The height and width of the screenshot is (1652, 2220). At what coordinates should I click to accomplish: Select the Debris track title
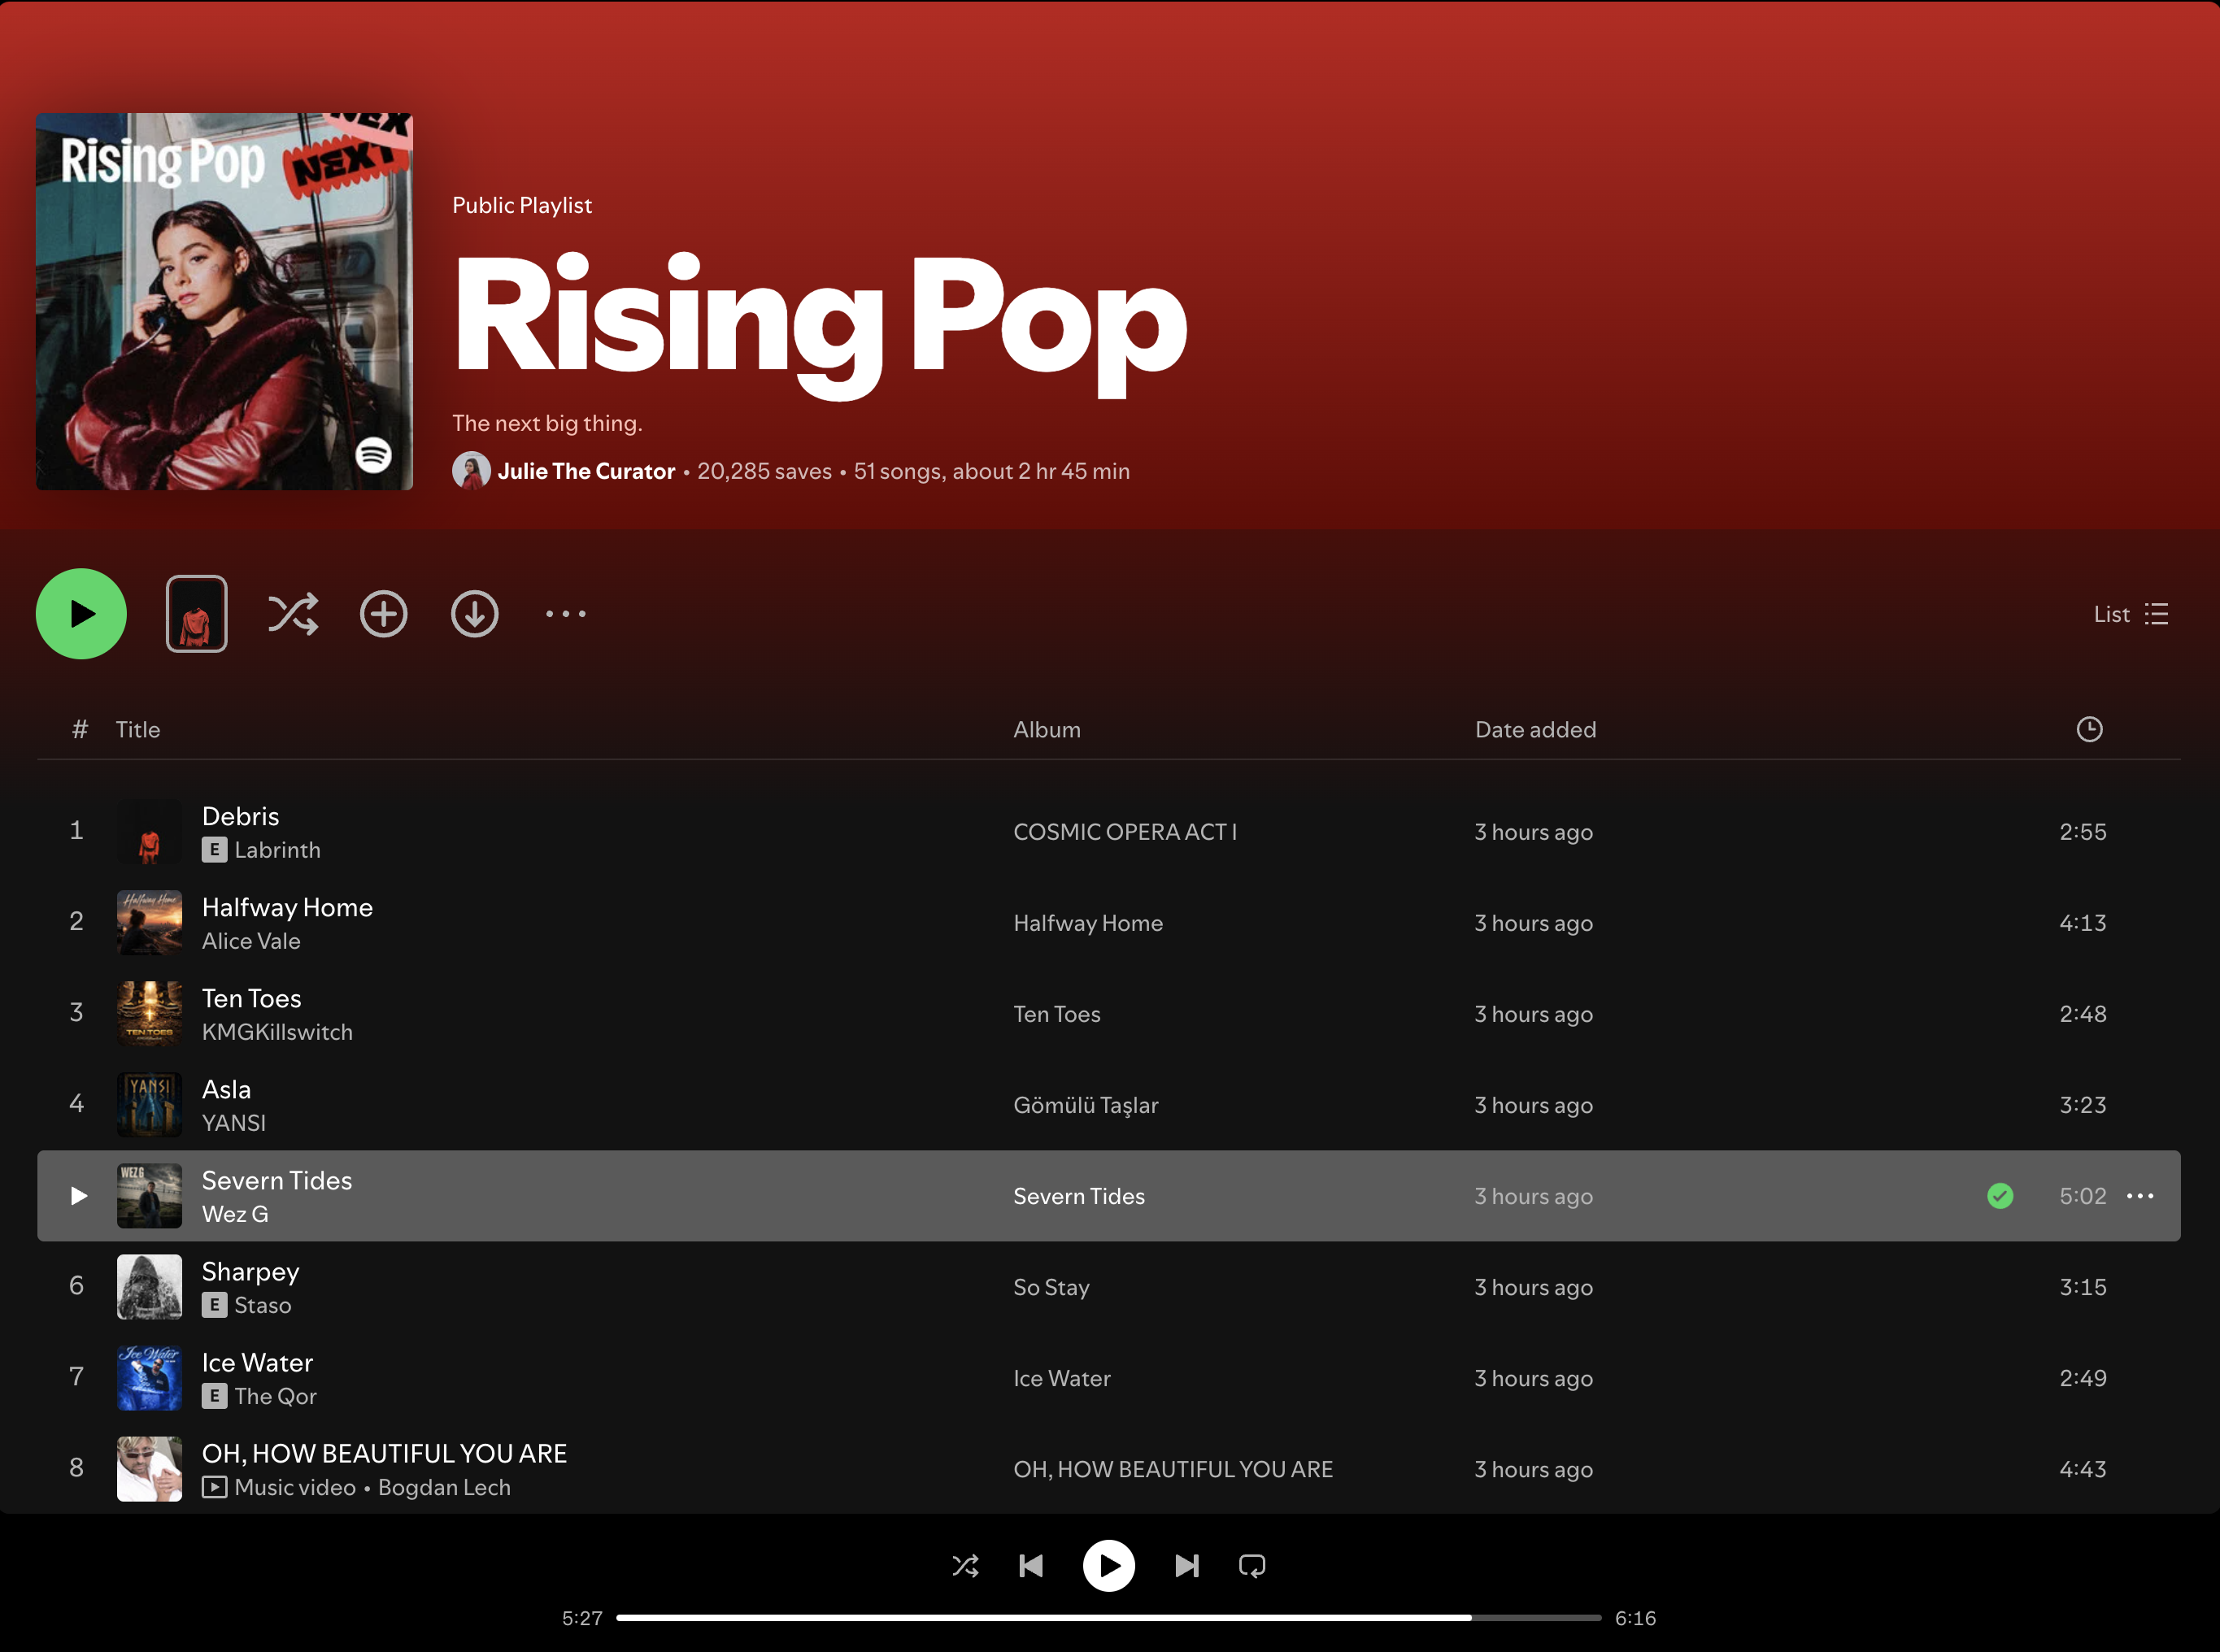pos(240,816)
